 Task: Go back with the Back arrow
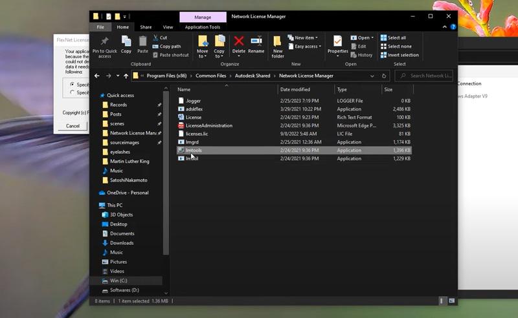coord(96,76)
